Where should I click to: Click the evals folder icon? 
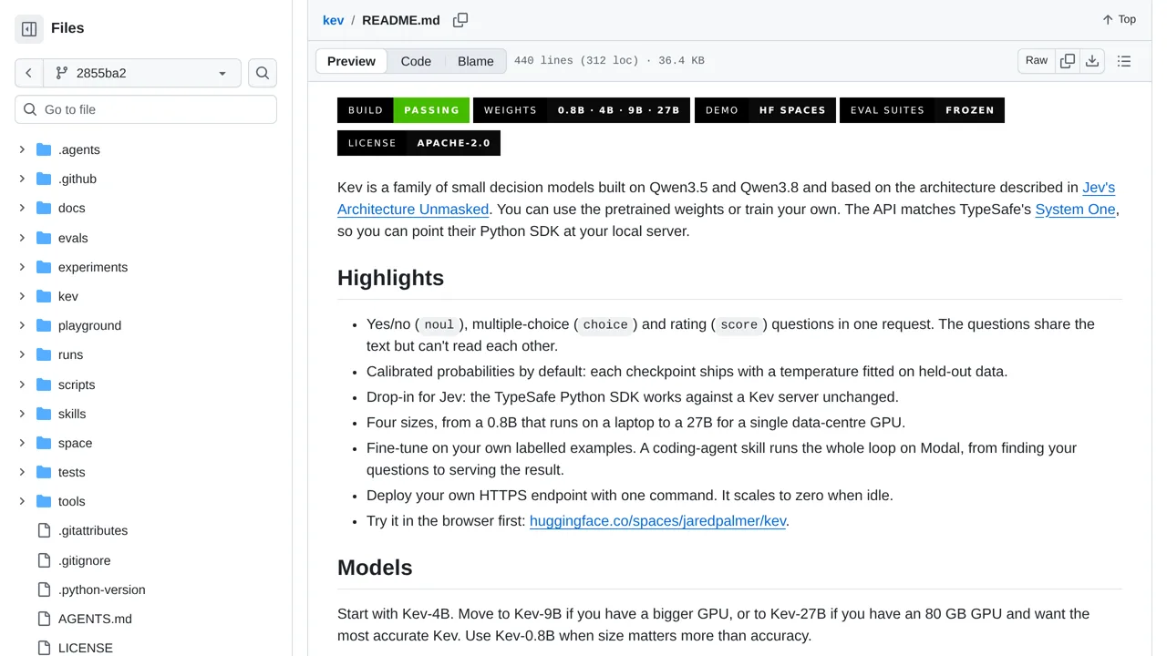click(x=44, y=238)
